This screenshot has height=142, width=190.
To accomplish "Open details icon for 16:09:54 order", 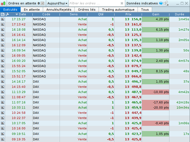I will (x=3, y=50).
